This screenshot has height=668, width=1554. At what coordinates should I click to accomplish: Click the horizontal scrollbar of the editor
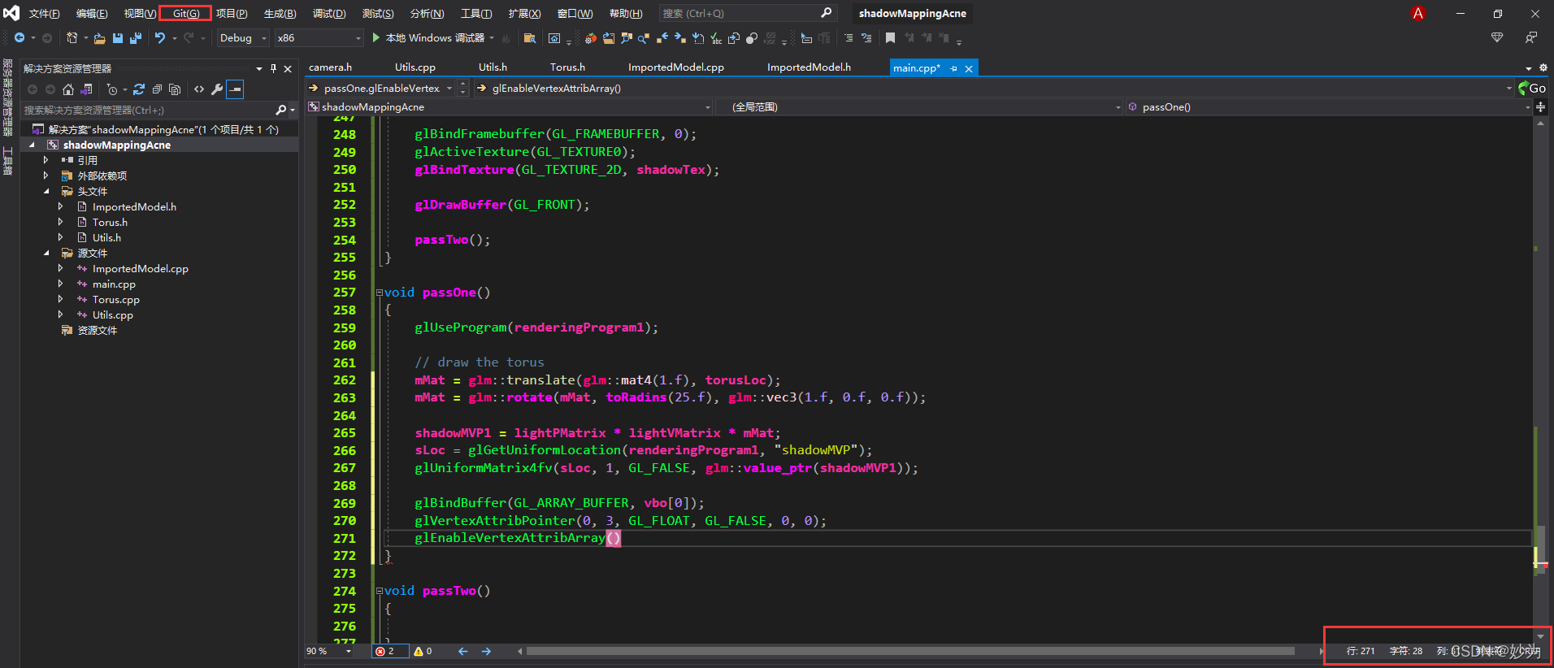point(910,651)
